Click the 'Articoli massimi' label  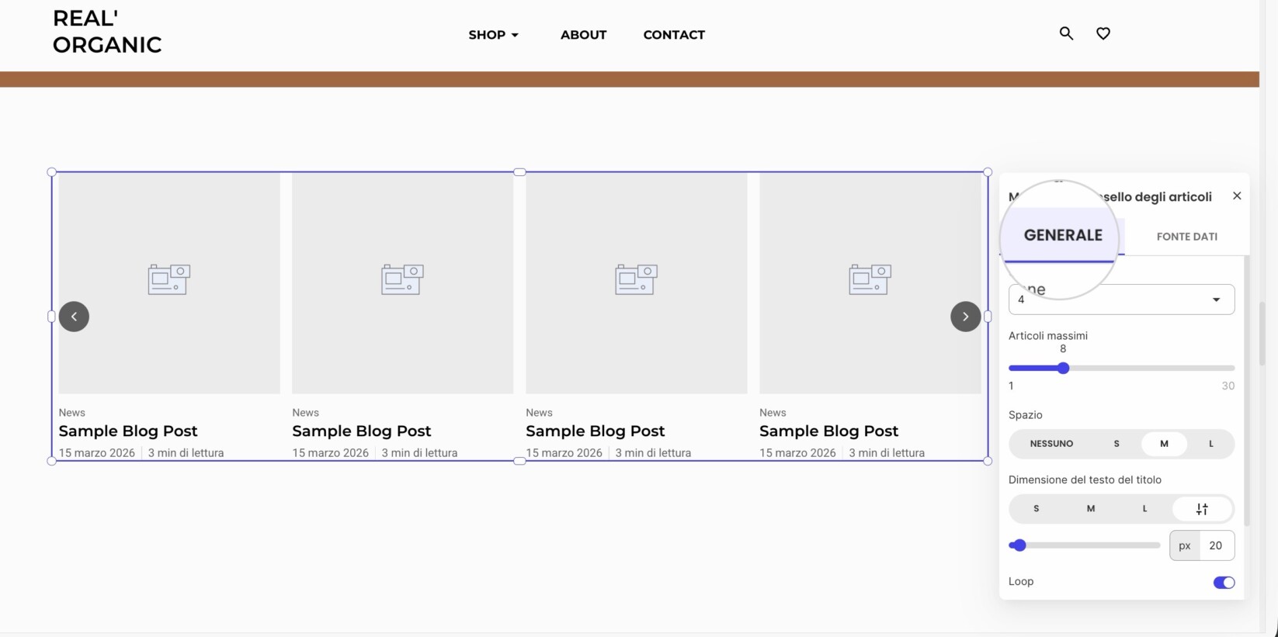pyautogui.click(x=1047, y=336)
